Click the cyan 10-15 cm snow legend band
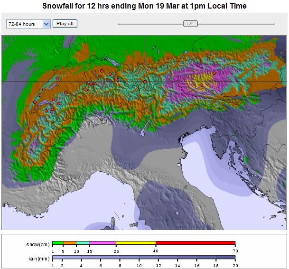This screenshot has width=289, height=269. (83, 243)
